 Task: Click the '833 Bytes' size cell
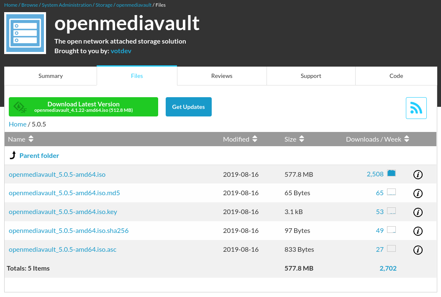click(x=299, y=250)
